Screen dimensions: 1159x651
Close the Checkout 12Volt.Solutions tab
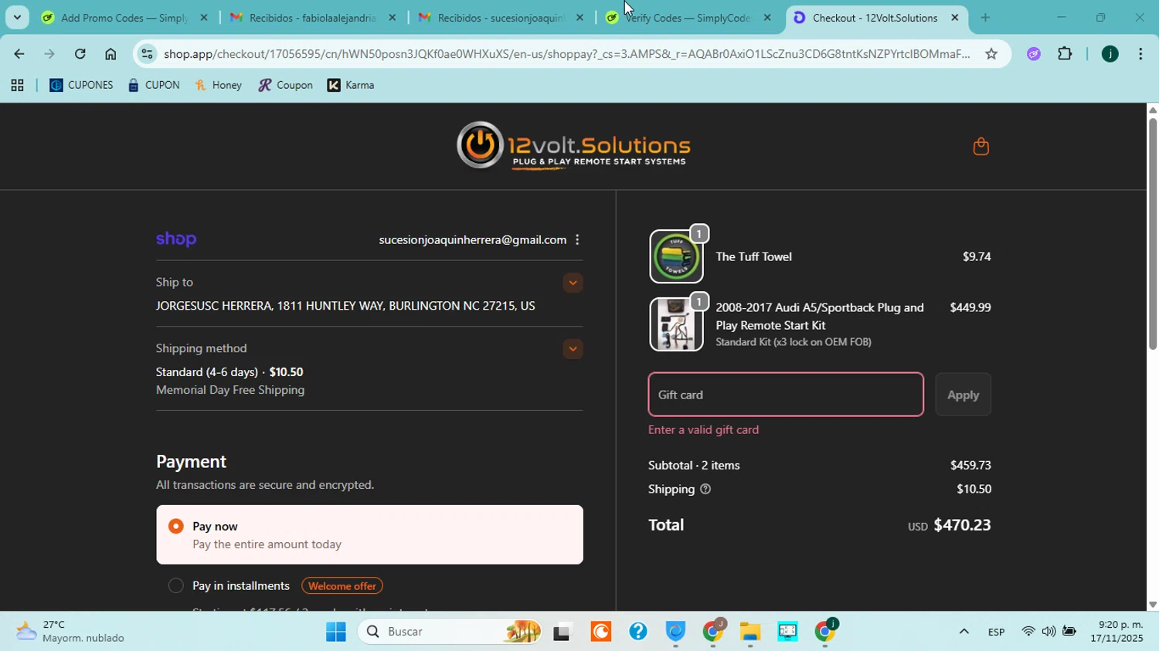[954, 18]
